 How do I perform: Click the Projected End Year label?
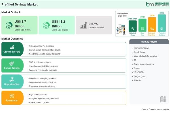coord(162,34)
